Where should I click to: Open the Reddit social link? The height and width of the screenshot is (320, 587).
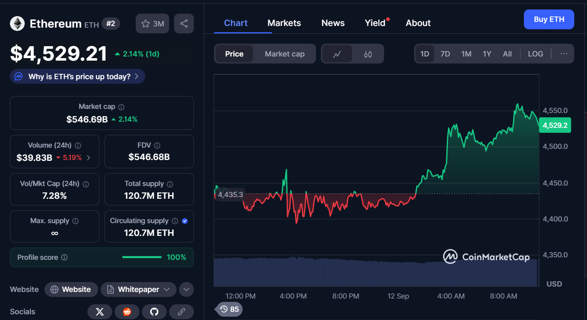click(127, 312)
